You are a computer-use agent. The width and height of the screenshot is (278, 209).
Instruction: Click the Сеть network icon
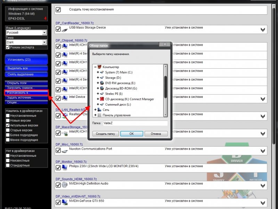click(x=99, y=110)
